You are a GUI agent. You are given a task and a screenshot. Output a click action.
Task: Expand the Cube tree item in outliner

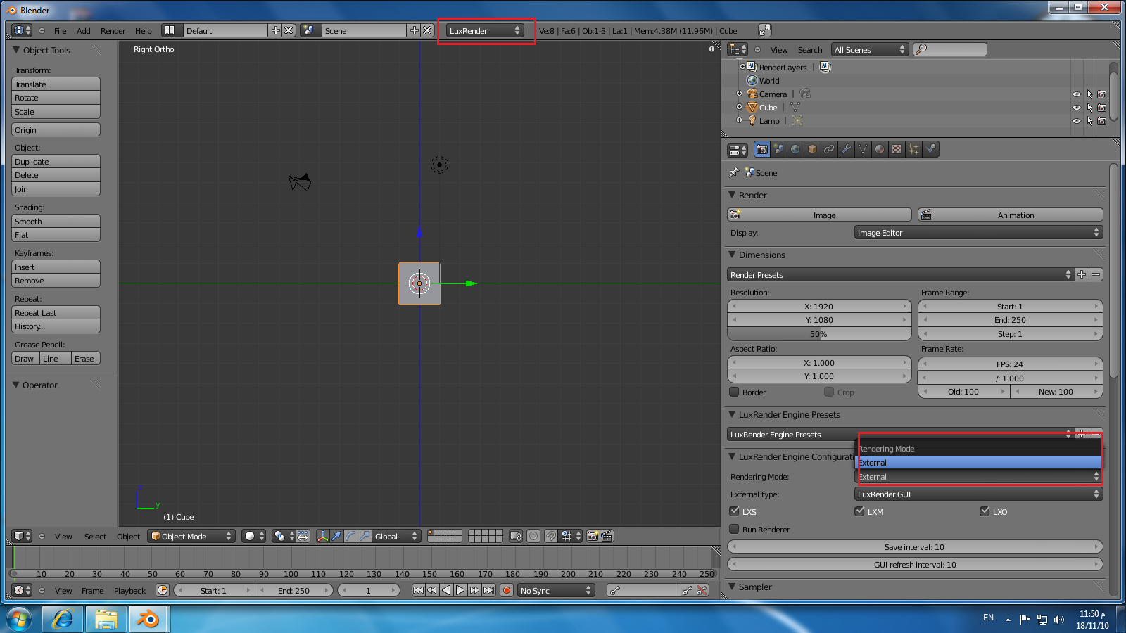click(739, 107)
